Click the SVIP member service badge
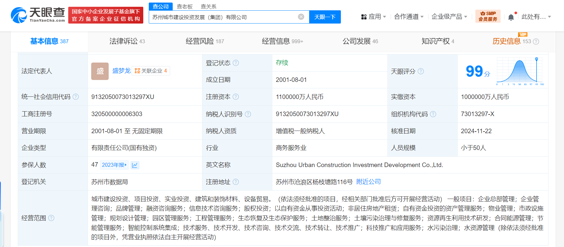Screen dimensions: 564x247 488,16
